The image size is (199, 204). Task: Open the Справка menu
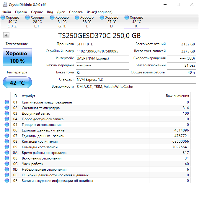click(x=76, y=12)
